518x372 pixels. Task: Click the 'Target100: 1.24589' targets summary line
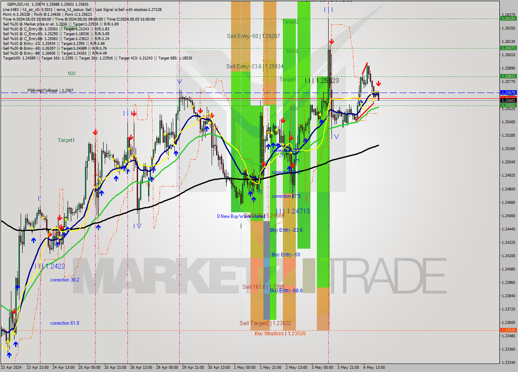(98, 58)
